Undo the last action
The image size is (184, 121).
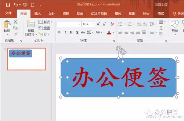point(16,5)
